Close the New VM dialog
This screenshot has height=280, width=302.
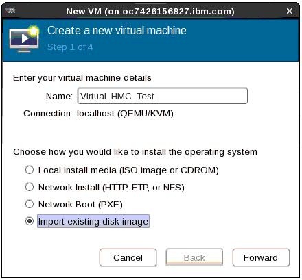290,11
